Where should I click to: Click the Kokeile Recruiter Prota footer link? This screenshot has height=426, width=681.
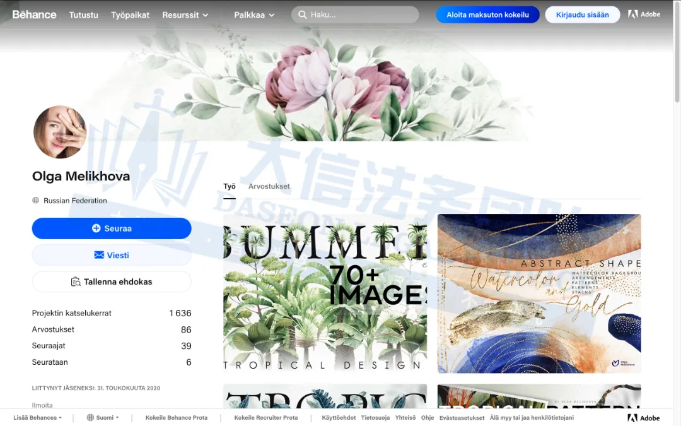(x=266, y=417)
